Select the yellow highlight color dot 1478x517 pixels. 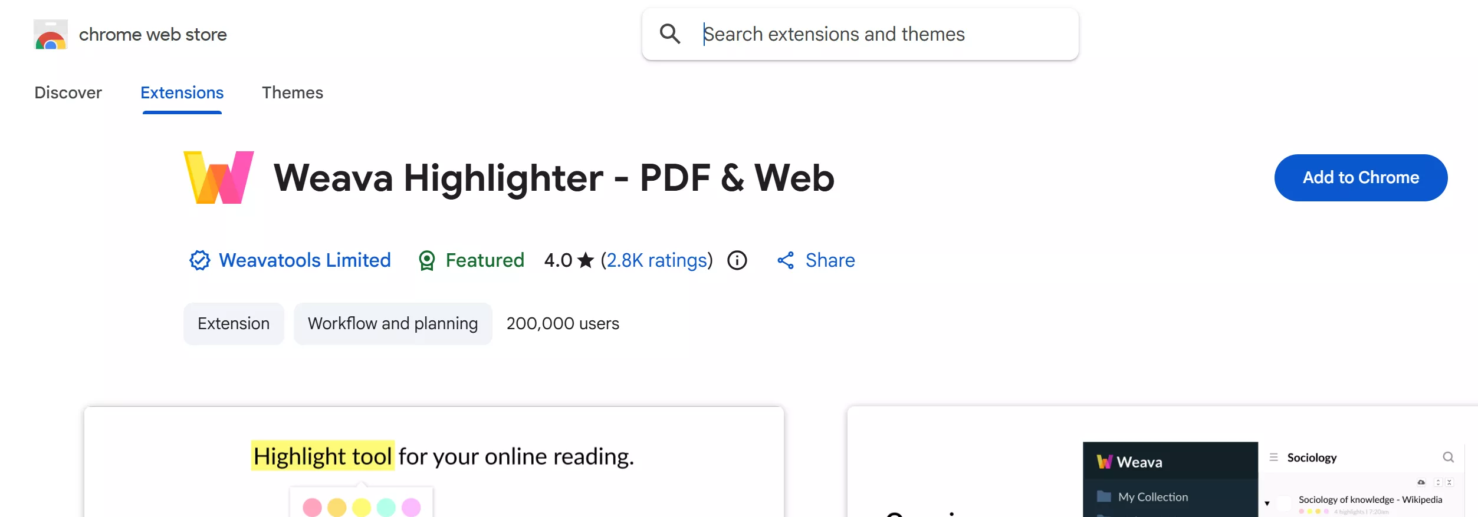(362, 507)
